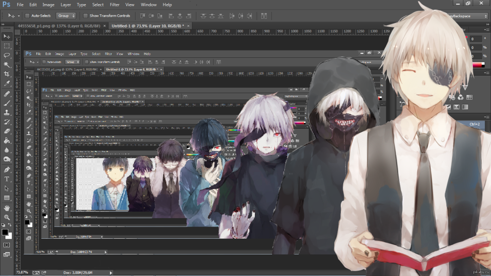The image size is (491, 276).
Task: Align bottom edges in options bar
Action: [160, 16]
